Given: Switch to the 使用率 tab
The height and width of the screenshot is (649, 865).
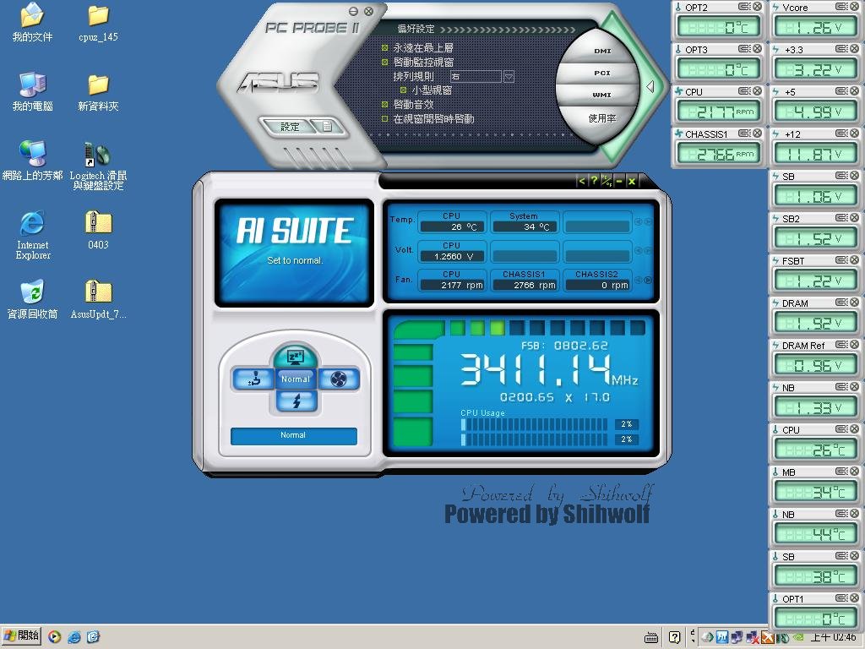Looking at the screenshot, I should (x=601, y=118).
